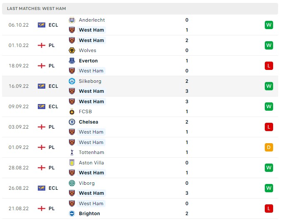Click the Chelsea club crest icon
281x221 pixels.
click(71, 122)
